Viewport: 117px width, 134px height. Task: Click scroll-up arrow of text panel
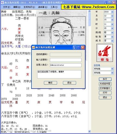click(x=89, y=11)
